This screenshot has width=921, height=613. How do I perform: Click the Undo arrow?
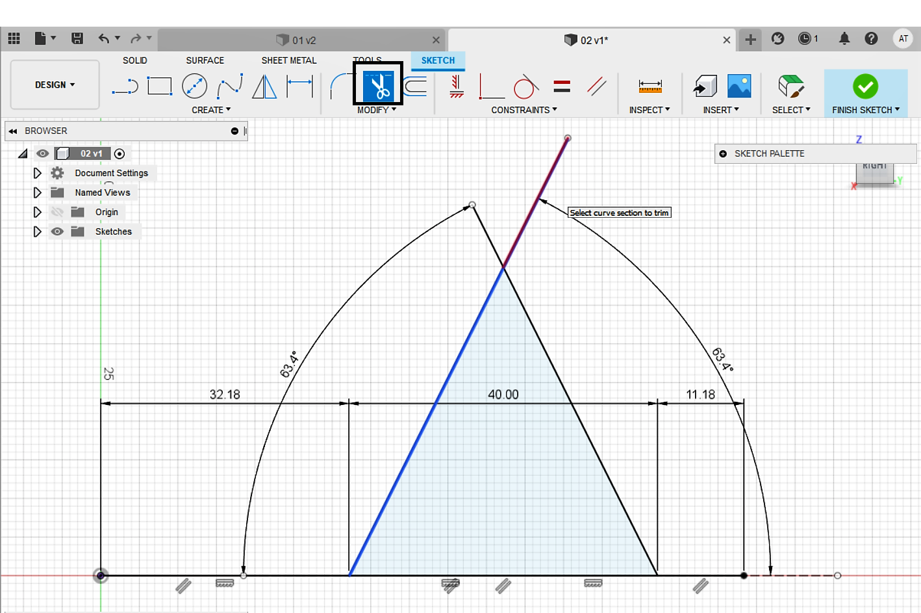[104, 38]
